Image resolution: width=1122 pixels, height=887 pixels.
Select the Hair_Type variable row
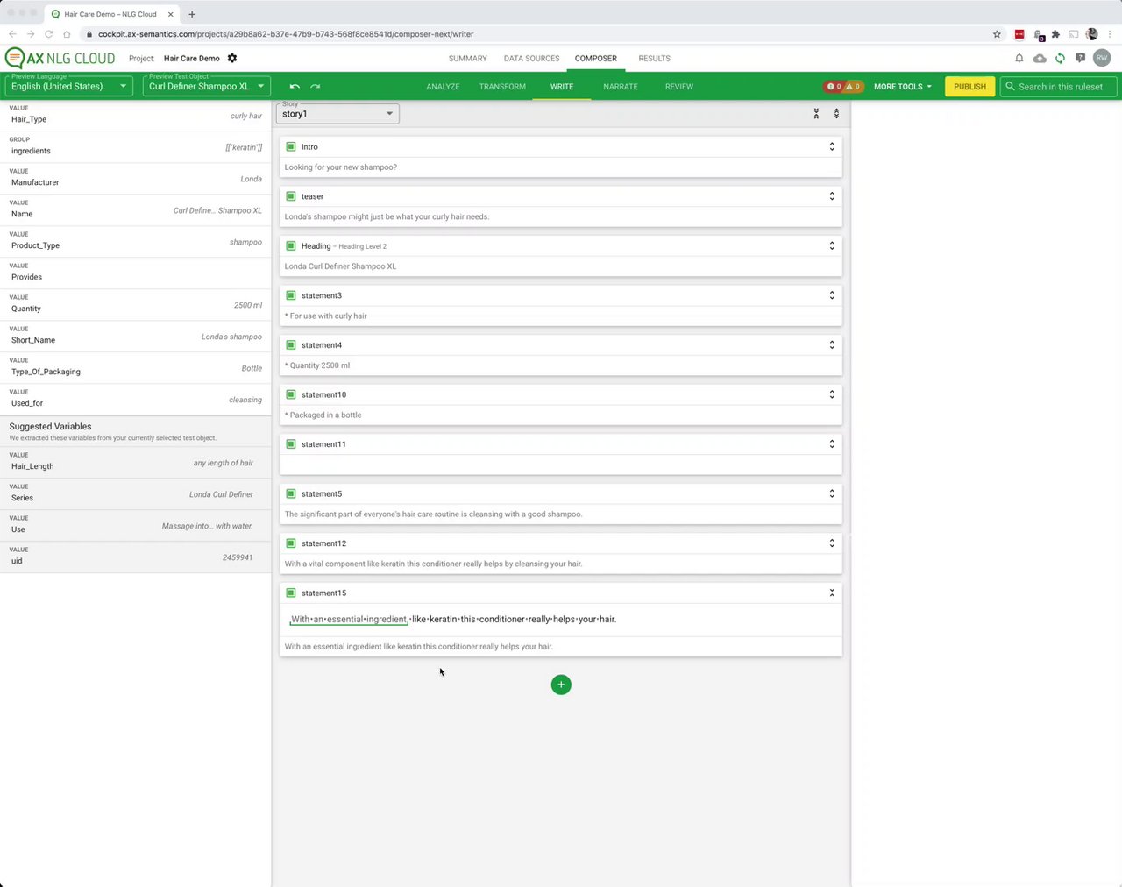[x=136, y=116]
